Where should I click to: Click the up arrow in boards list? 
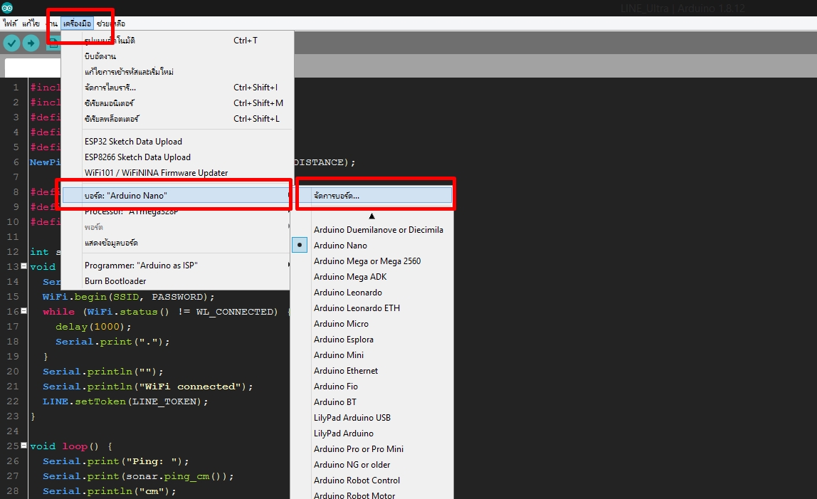371,216
